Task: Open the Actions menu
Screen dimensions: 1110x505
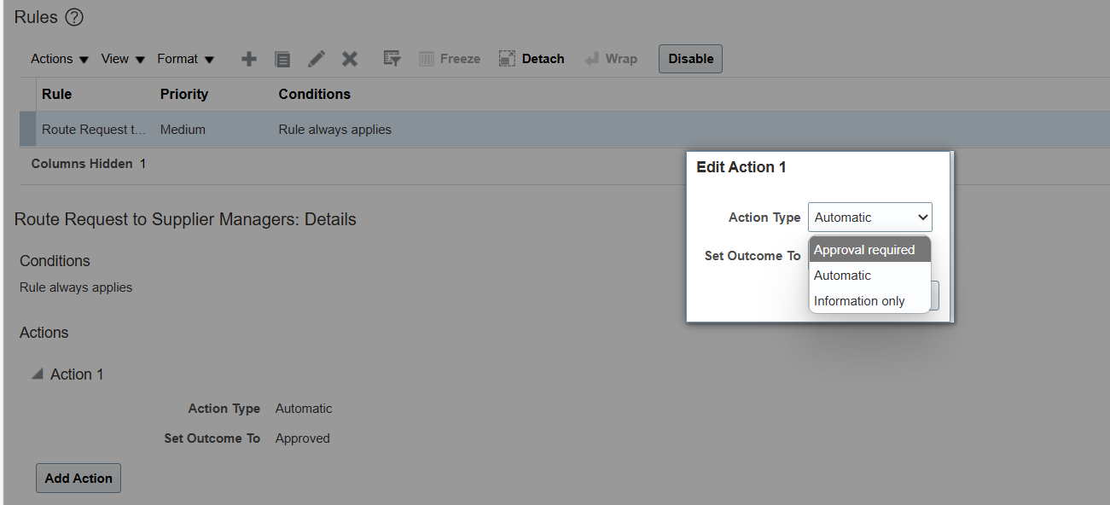Action: pyautogui.click(x=60, y=59)
